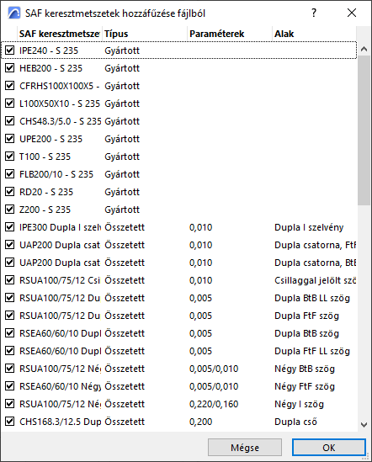This screenshot has width=372, height=462.
Task: Click the Alak column header
Action: point(314,34)
